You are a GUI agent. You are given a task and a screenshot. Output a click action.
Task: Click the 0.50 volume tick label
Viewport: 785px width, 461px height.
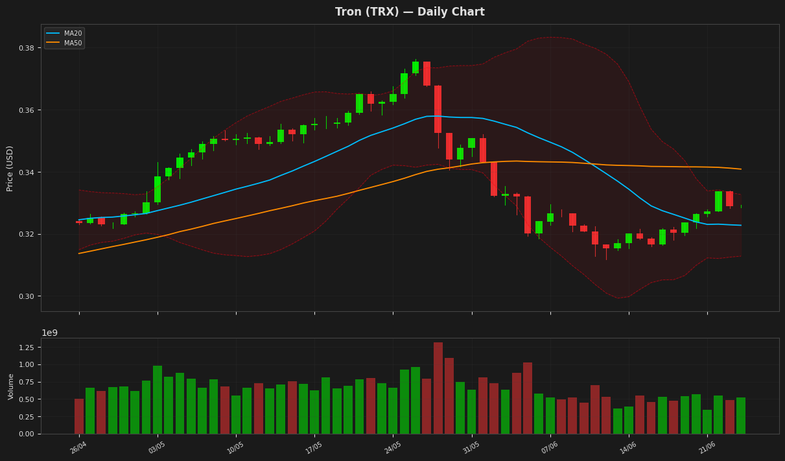tap(27, 399)
